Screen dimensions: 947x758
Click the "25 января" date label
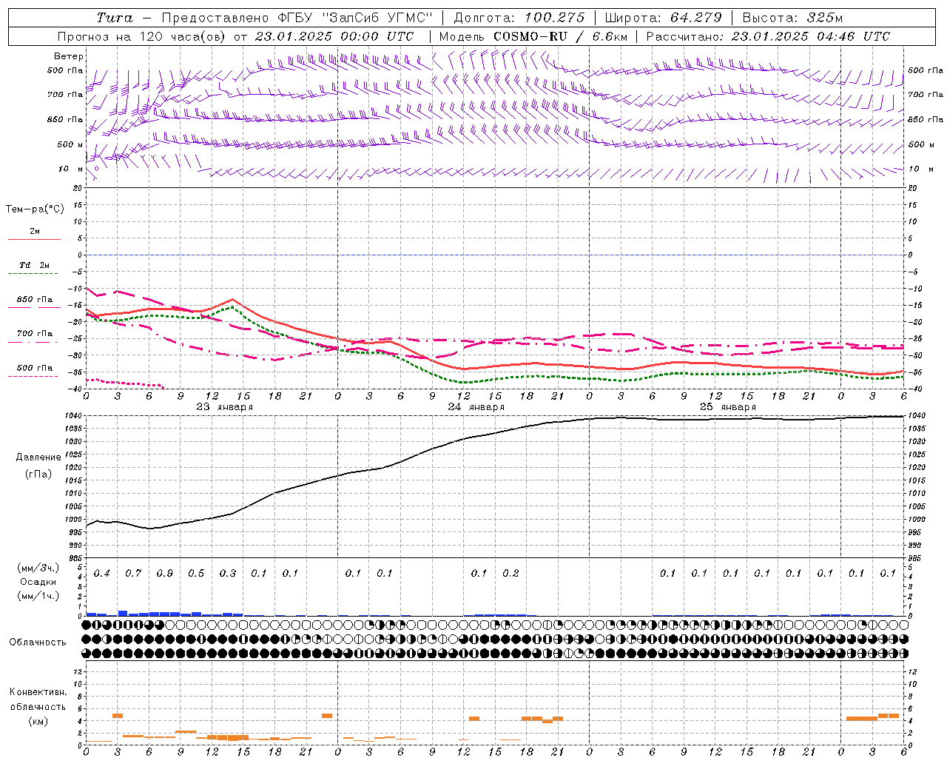click(728, 407)
